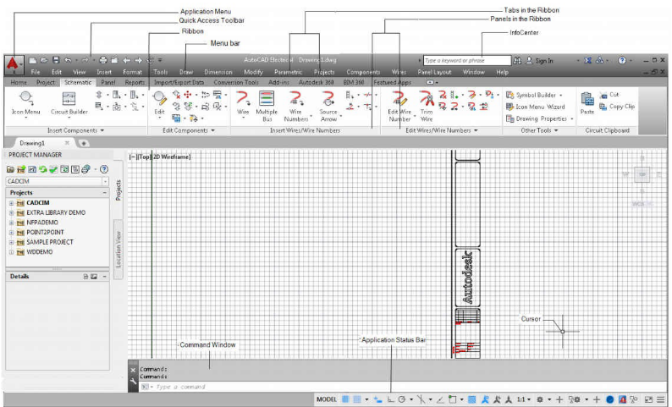Click the new drawing tab plus button
Image resolution: width=672 pixels, height=407 pixels.
pos(84,143)
